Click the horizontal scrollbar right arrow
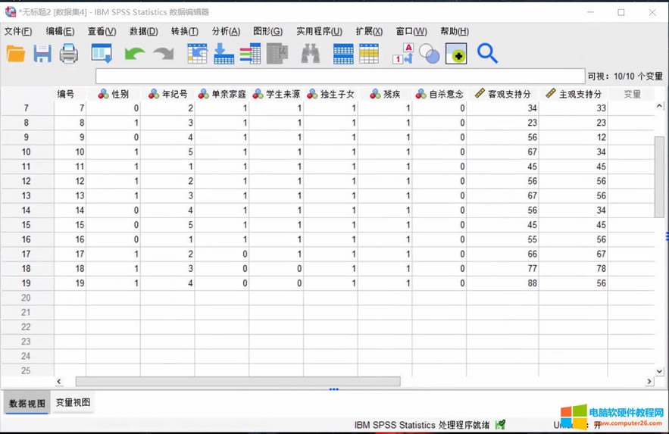Screen dimensions: 669x434 (x=649, y=382)
